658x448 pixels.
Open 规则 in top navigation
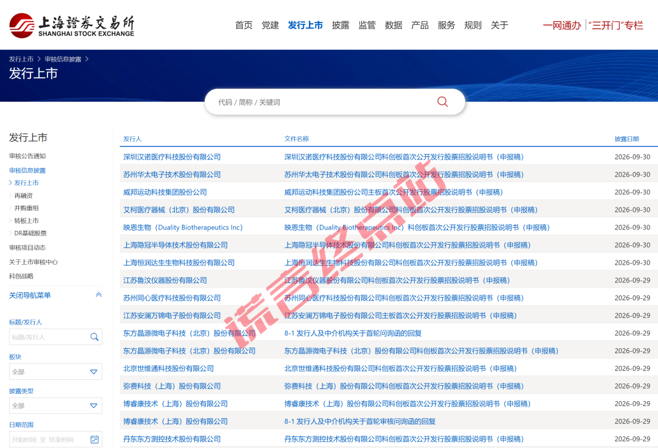pos(473,25)
